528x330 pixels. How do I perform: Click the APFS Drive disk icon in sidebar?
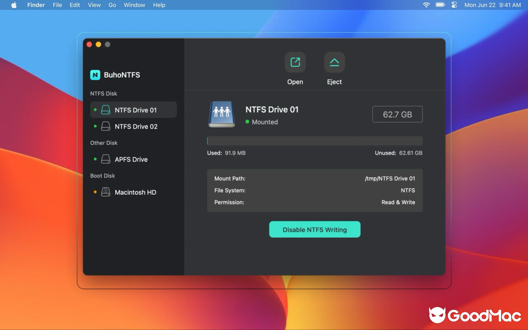click(x=106, y=159)
